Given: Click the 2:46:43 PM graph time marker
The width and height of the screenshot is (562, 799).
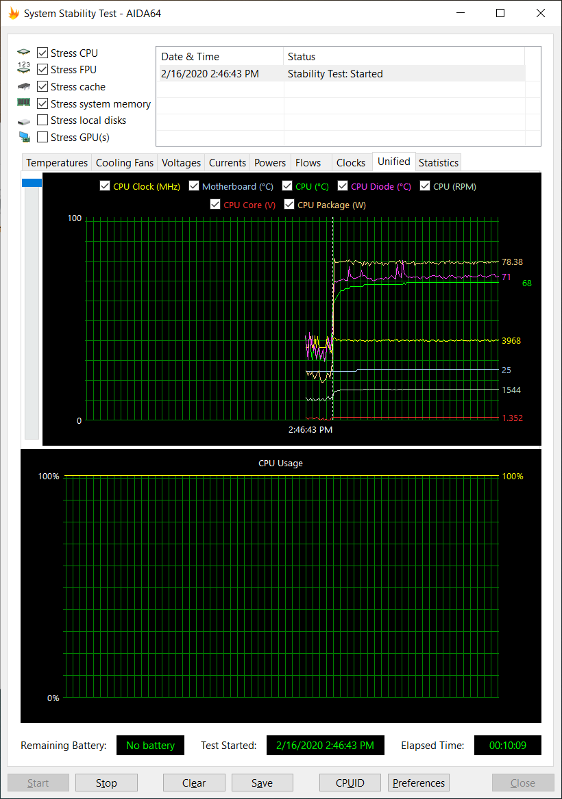Looking at the screenshot, I should pos(310,429).
